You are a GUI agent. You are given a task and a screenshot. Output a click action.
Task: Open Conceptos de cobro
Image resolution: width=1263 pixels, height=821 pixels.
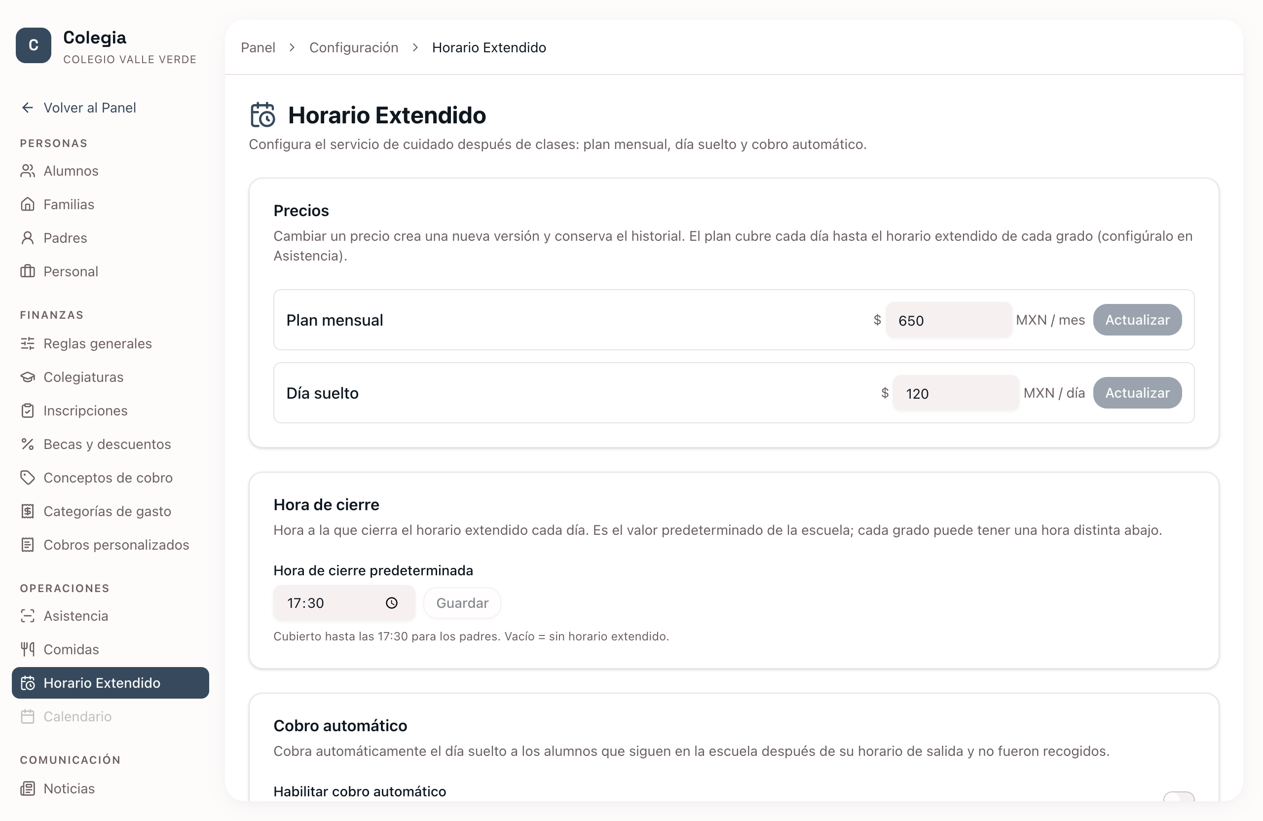(x=111, y=478)
